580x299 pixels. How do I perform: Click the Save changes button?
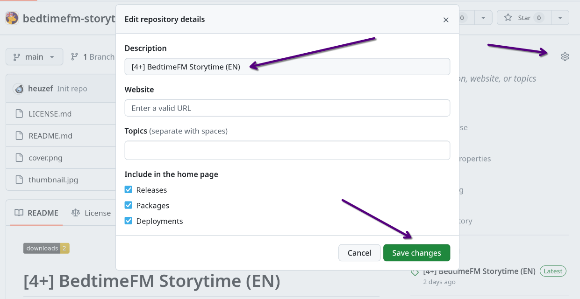416,253
